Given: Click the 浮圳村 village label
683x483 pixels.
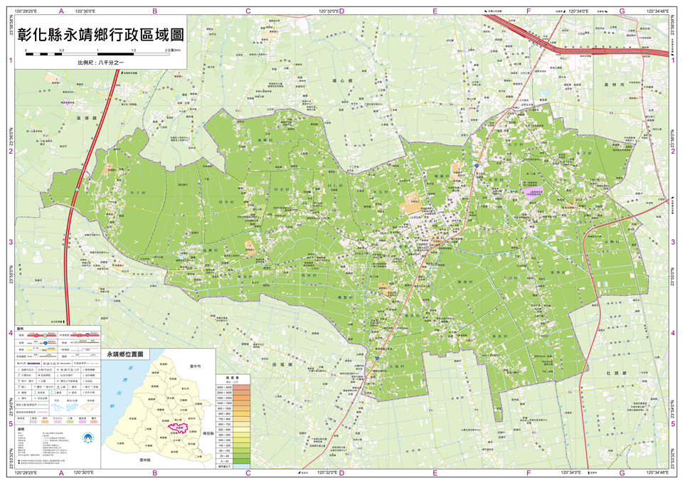Looking at the screenshot, I should click(510, 278).
